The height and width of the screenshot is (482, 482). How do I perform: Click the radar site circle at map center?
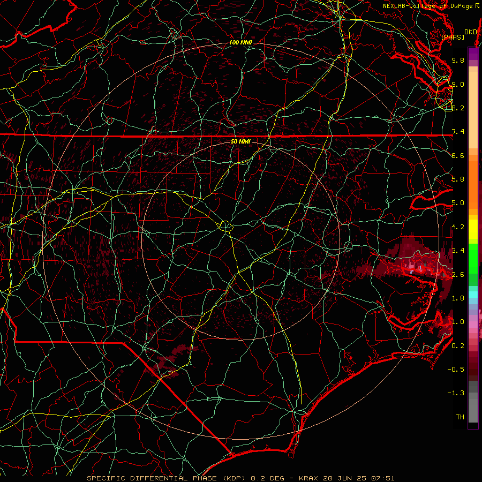click(x=225, y=226)
